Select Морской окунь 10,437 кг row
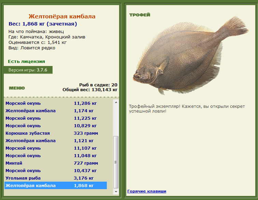 point(56,171)
